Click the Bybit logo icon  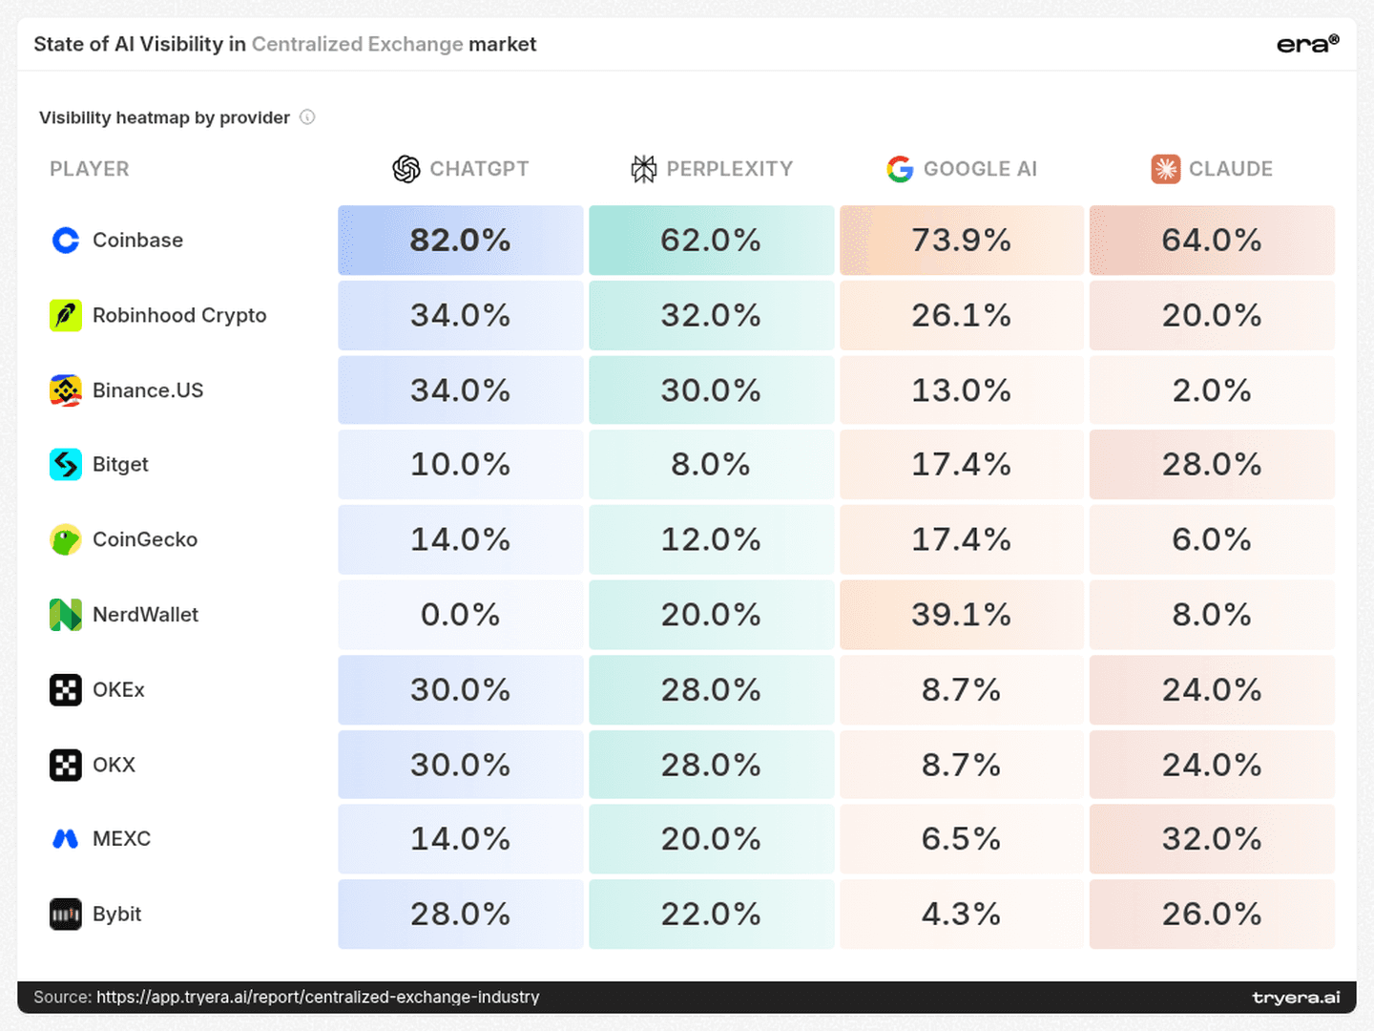coord(66,914)
